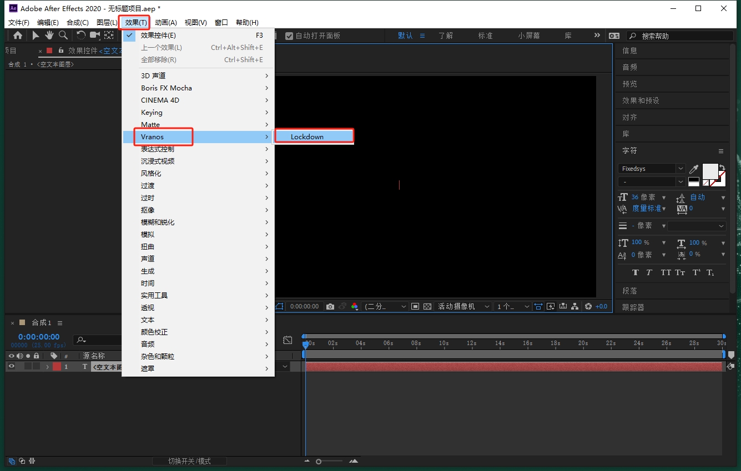The image size is (741, 471).
Task: Click the Faux Bold T icon
Action: [x=636, y=272]
